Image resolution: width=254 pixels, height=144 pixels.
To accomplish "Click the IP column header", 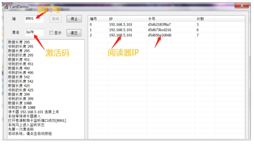I will click(x=111, y=19).
